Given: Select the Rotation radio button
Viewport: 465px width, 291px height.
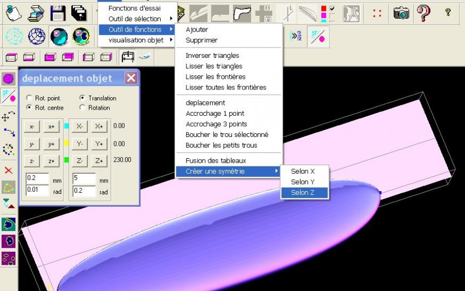Looking at the screenshot, I should point(83,107).
